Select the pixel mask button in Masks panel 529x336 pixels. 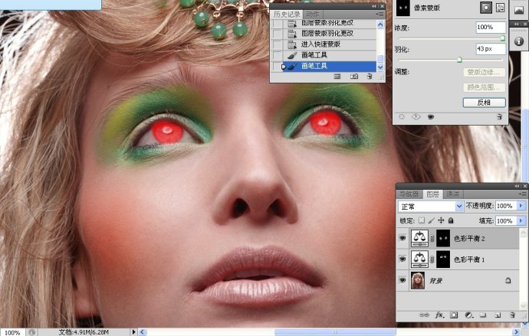(486, 8)
